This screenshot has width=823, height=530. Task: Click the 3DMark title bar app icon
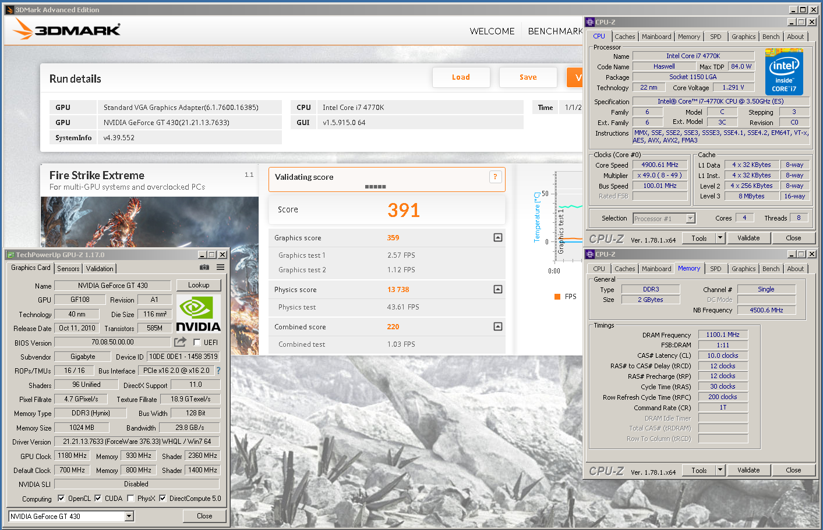9,10
